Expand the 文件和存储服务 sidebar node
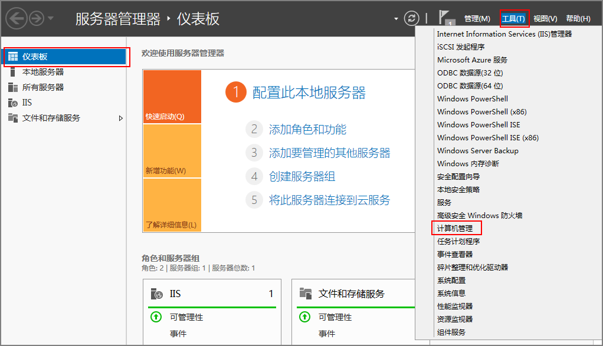 click(122, 118)
